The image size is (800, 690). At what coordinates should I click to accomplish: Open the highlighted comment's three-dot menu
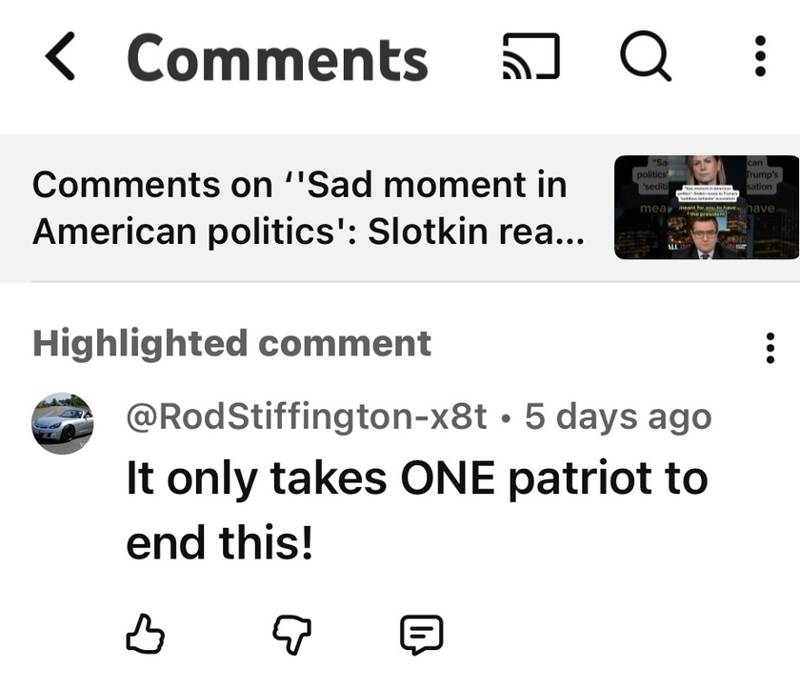(770, 348)
